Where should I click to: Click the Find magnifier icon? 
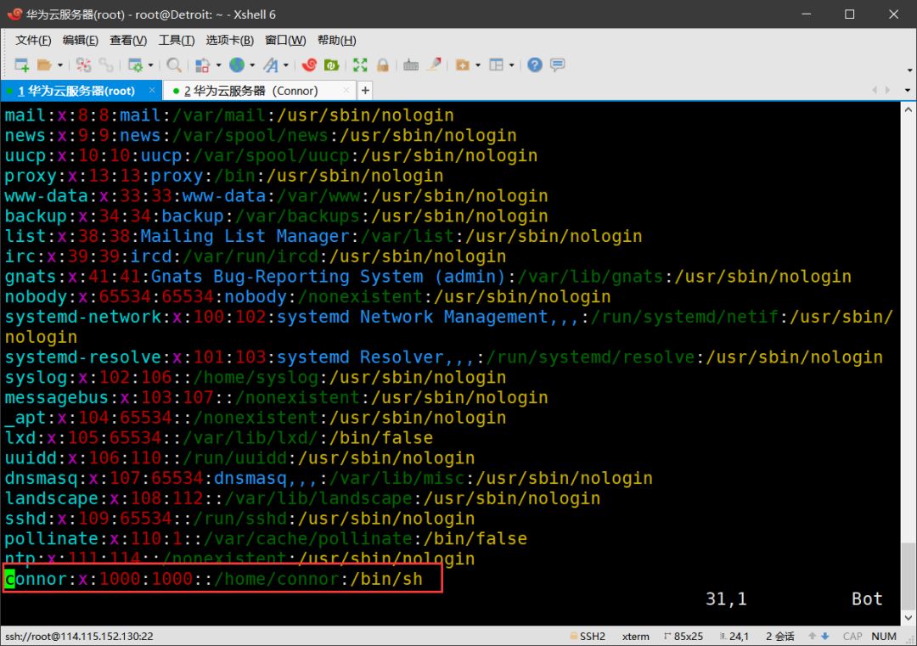coord(174,65)
